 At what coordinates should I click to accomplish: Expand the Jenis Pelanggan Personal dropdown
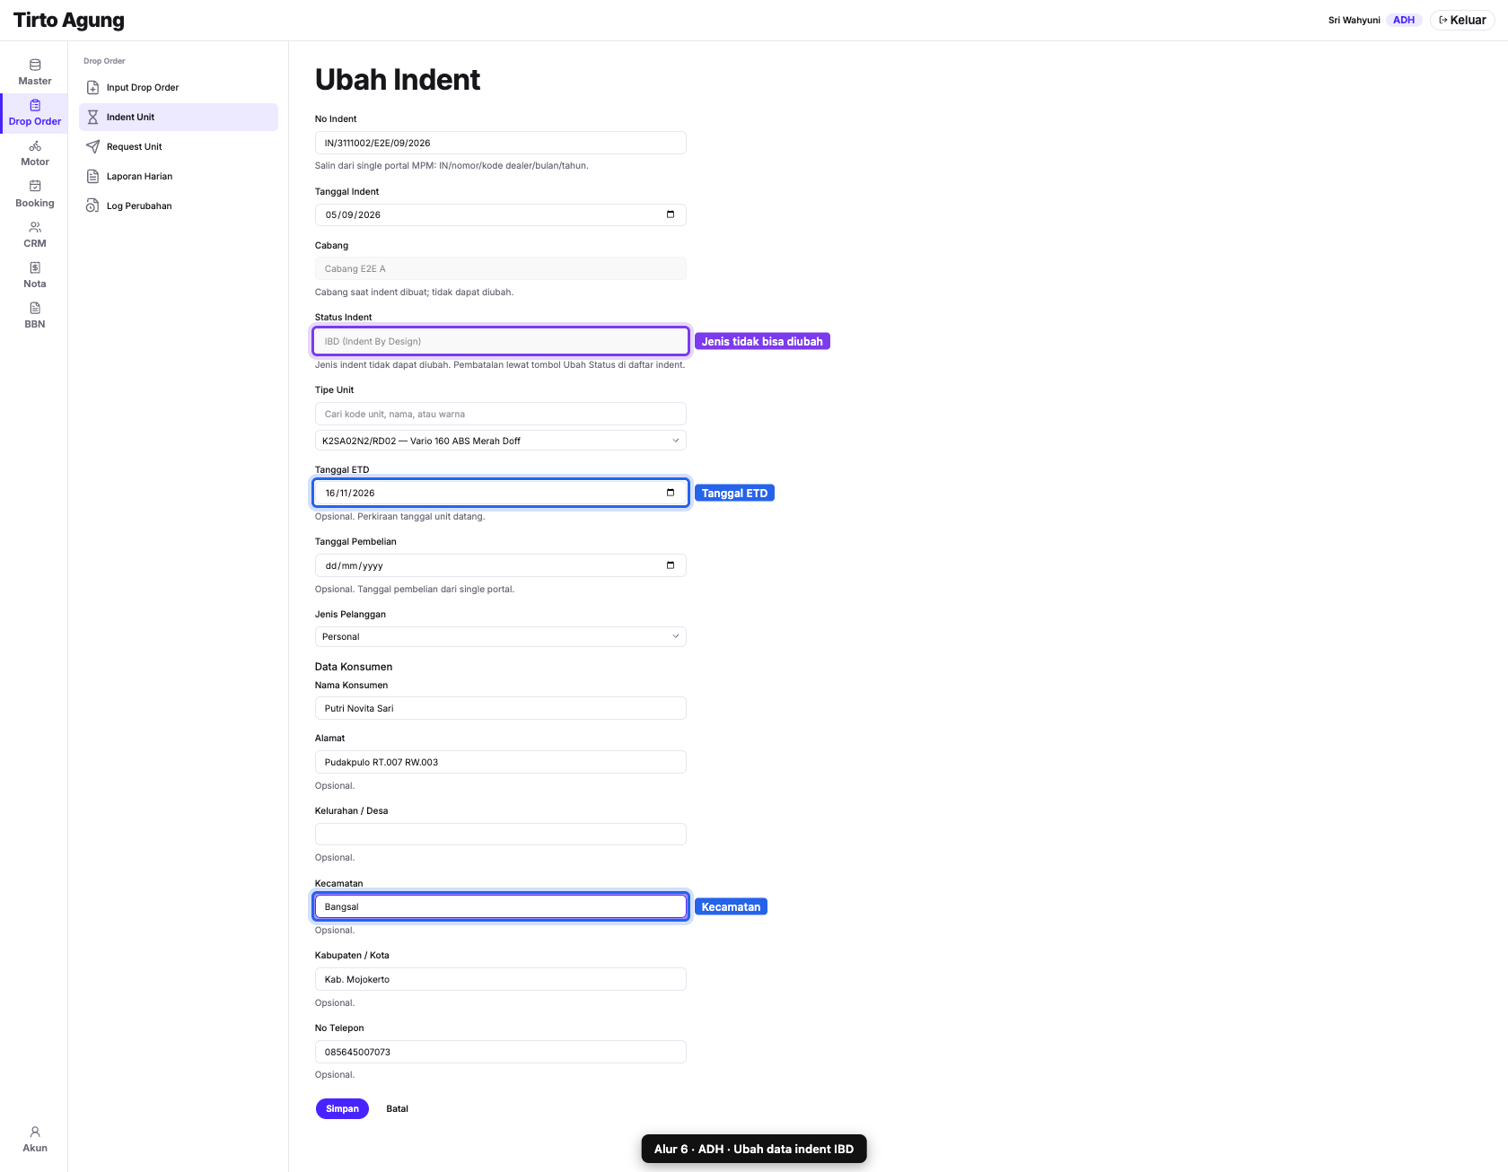pos(500,636)
